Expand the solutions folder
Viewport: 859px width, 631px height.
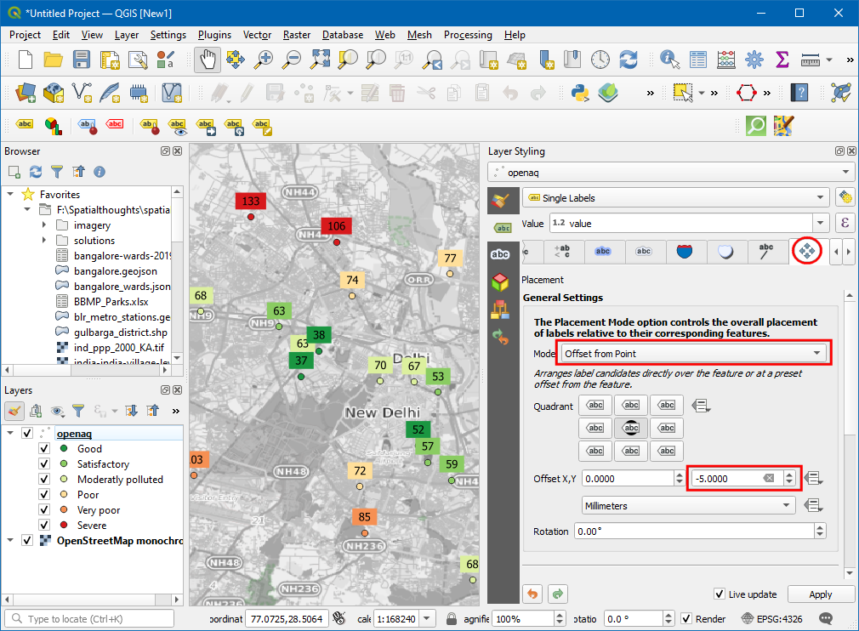(44, 241)
